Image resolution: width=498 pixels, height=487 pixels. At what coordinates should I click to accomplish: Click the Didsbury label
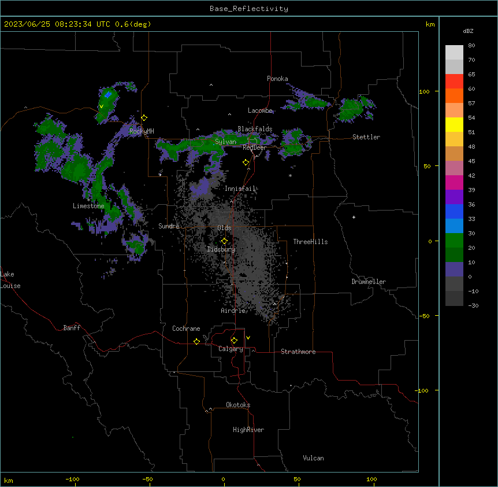221,249
